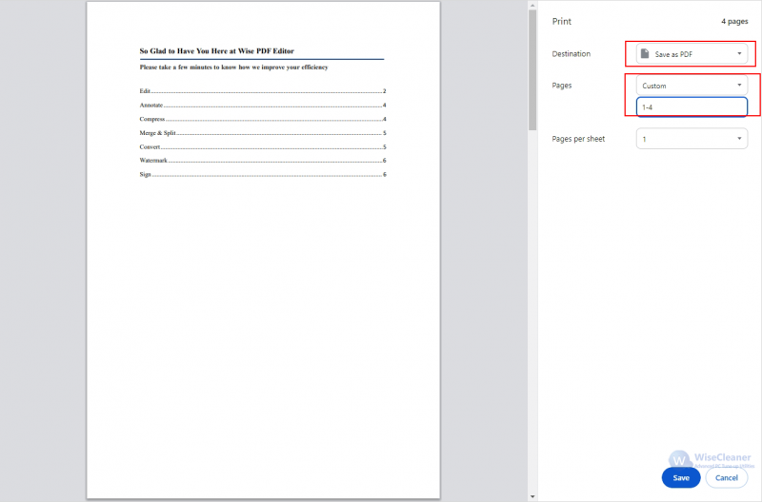The image size is (762, 502).
Task: Click the 'Watermark' table of contents entry
Action: tap(263, 161)
